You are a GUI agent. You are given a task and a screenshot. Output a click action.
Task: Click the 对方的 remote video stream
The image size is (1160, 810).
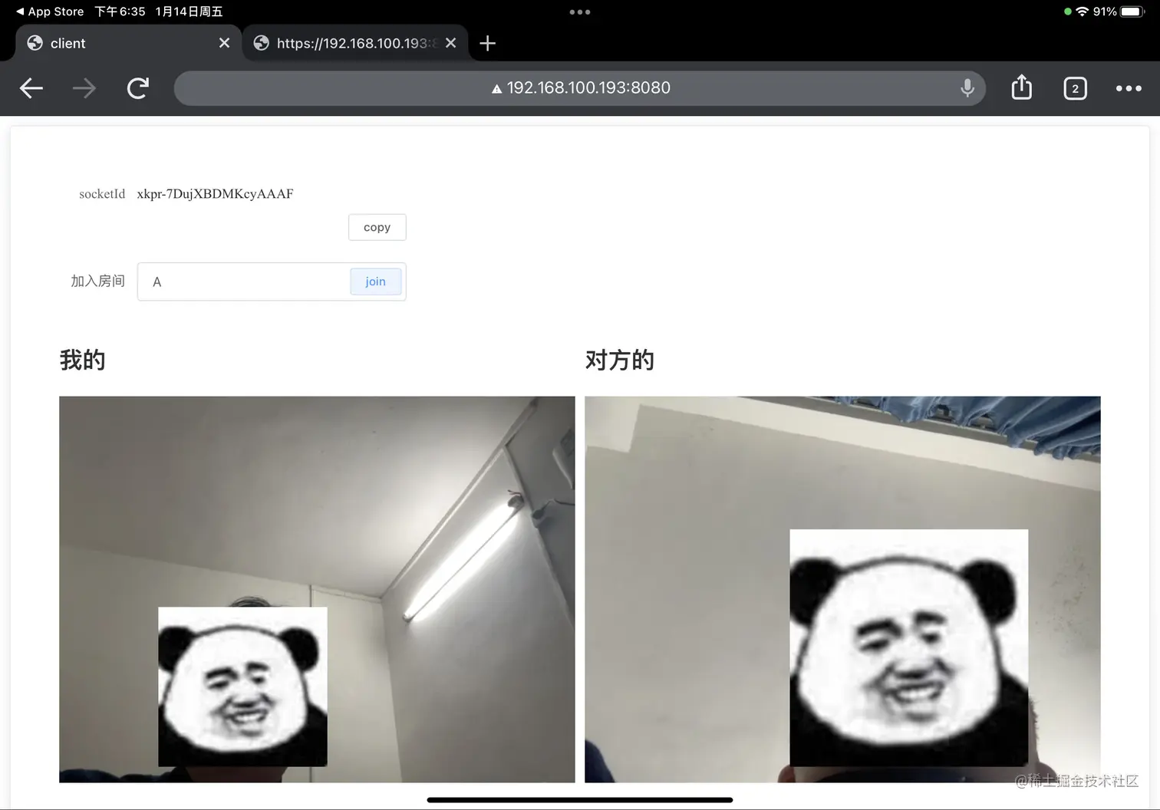tap(842, 588)
